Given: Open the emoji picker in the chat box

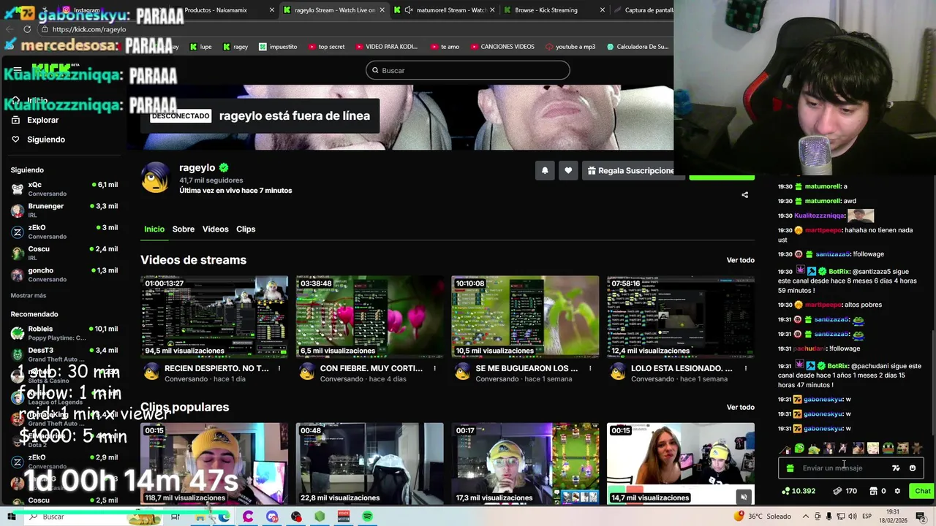Looking at the screenshot, I should click(912, 468).
